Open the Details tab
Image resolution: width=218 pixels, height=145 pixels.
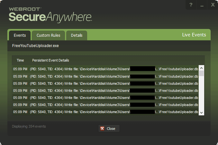[77, 35]
